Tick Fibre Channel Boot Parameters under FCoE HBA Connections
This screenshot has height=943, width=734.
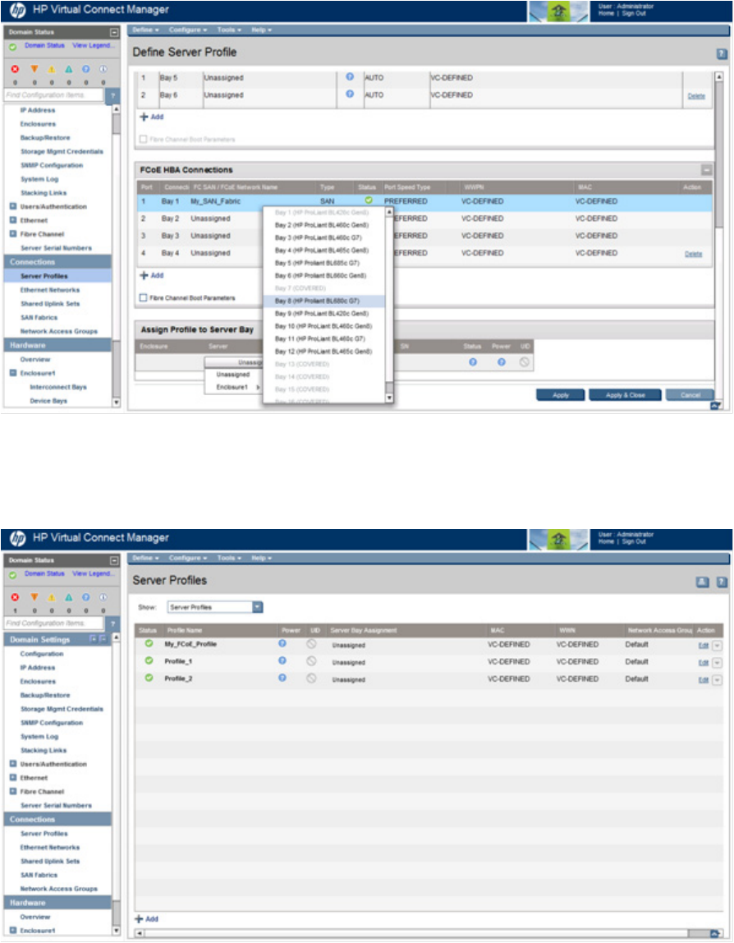(143, 297)
